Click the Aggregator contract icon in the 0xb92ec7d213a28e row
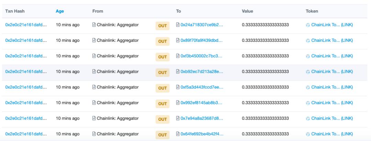 [x=94, y=71]
